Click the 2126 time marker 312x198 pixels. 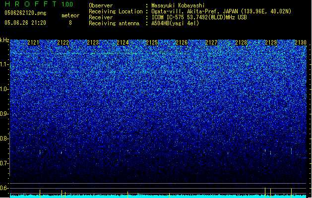pos(182,43)
